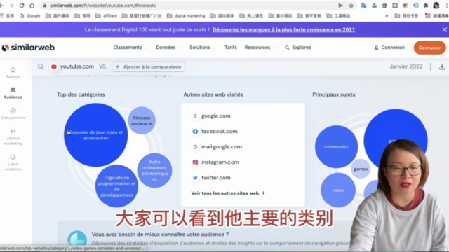Screen dimensions: 449x252
Task: Click the Google Translate extension icon
Action: [363, 6]
